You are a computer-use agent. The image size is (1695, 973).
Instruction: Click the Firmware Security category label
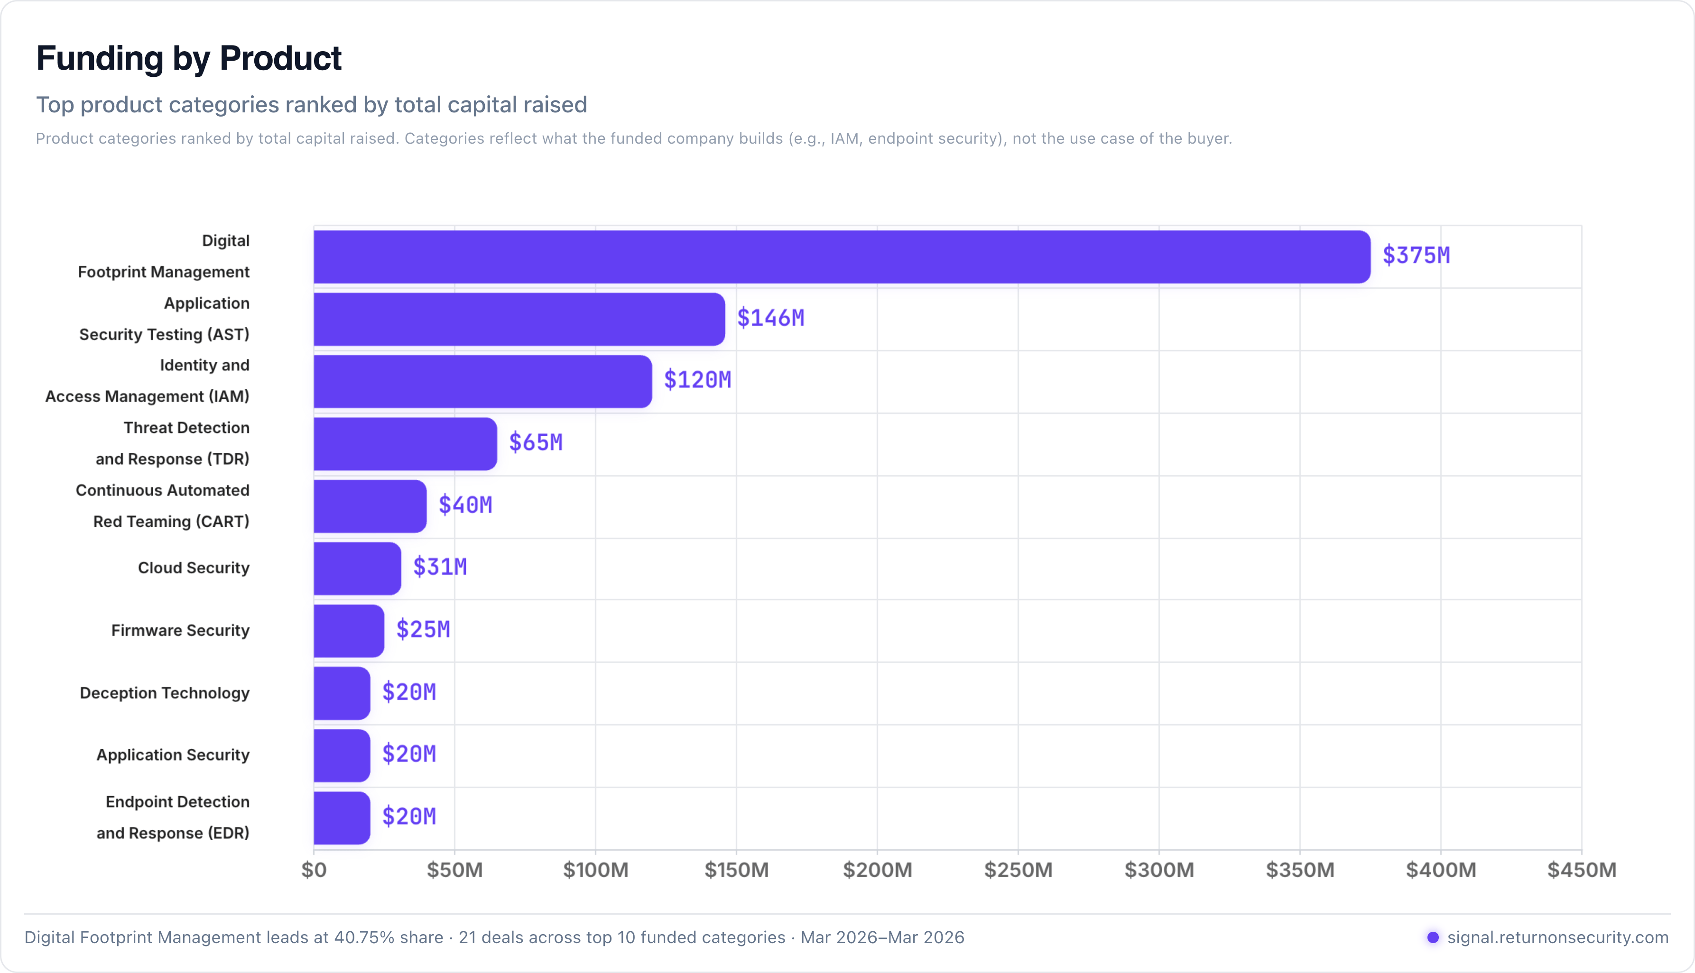pos(180,630)
